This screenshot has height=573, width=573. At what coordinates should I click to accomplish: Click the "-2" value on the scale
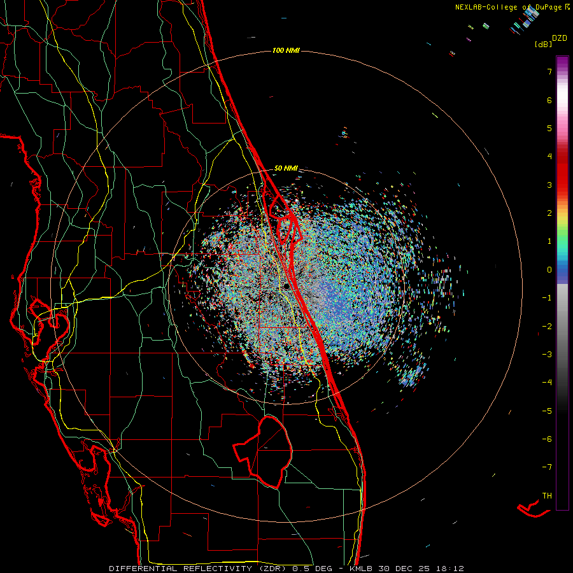point(547,327)
